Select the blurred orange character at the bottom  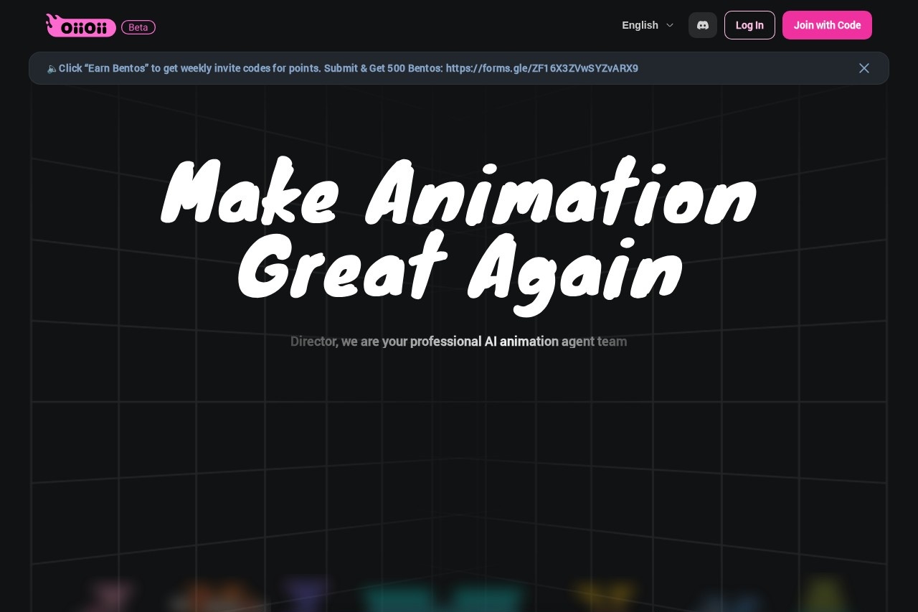point(215,597)
